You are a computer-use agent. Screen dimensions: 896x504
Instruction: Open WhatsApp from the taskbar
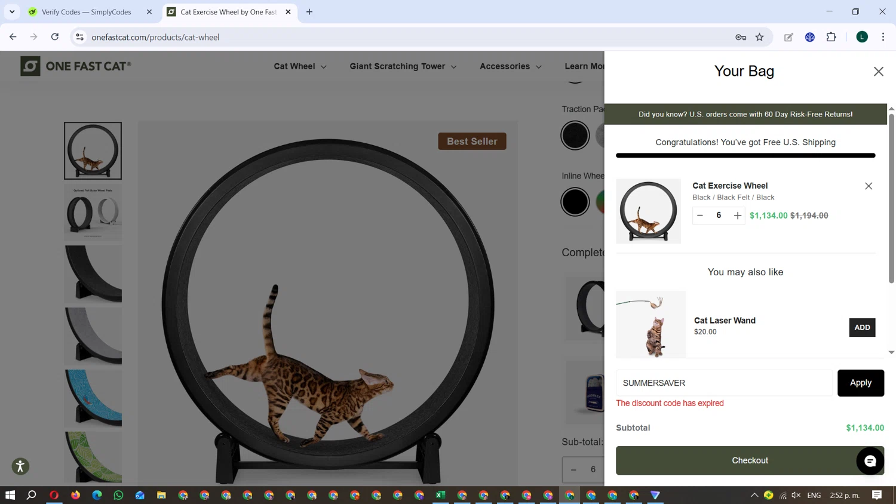[118, 495]
